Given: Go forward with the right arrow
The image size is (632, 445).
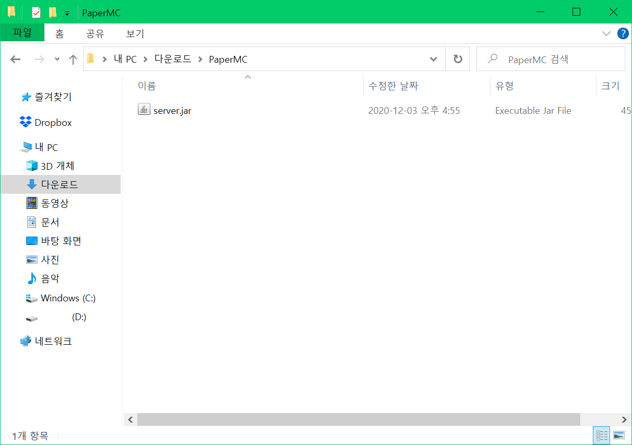Looking at the screenshot, I should 39,59.
